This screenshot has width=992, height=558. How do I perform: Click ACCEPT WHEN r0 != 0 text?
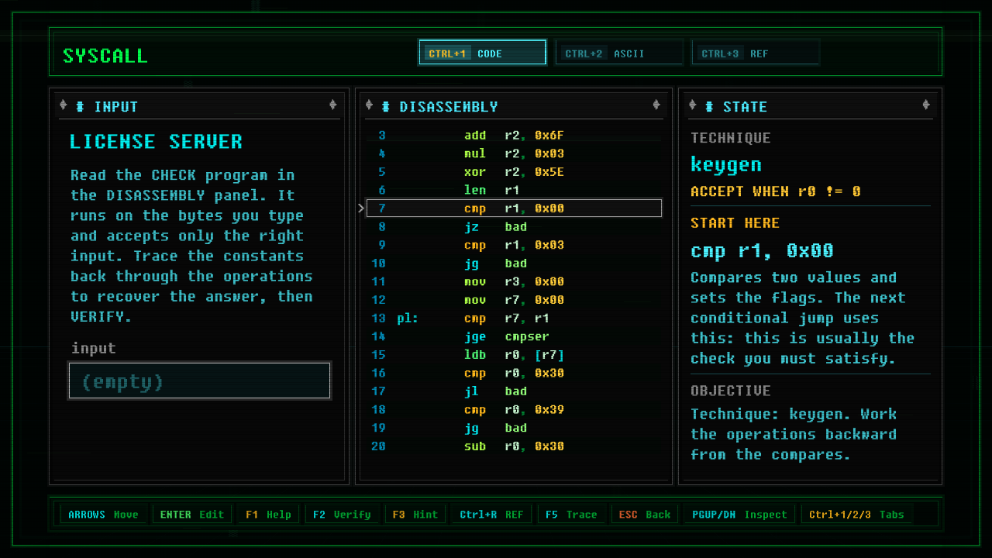click(x=776, y=191)
